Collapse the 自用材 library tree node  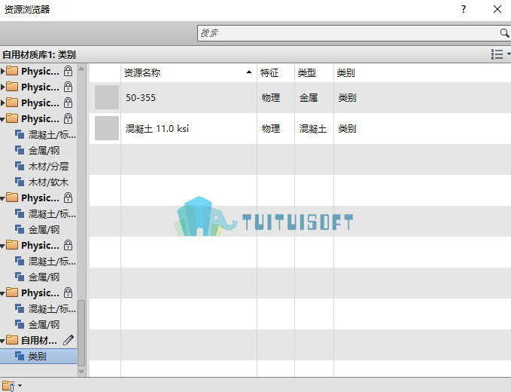(2, 341)
